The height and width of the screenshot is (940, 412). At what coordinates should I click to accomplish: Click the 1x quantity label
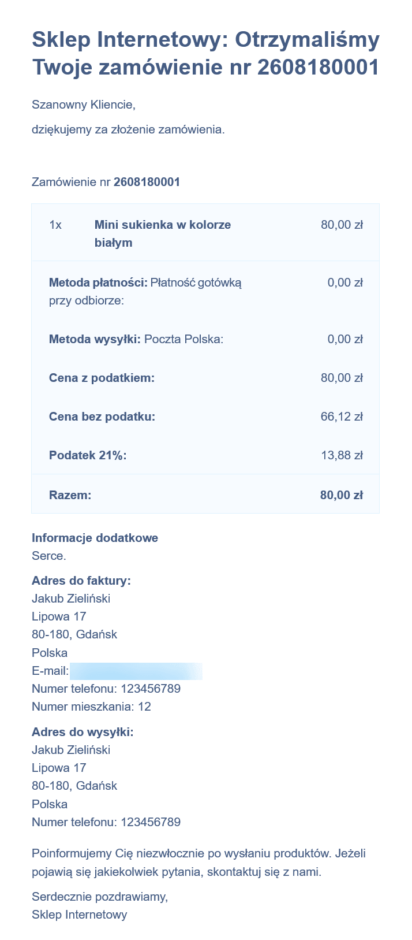click(55, 225)
